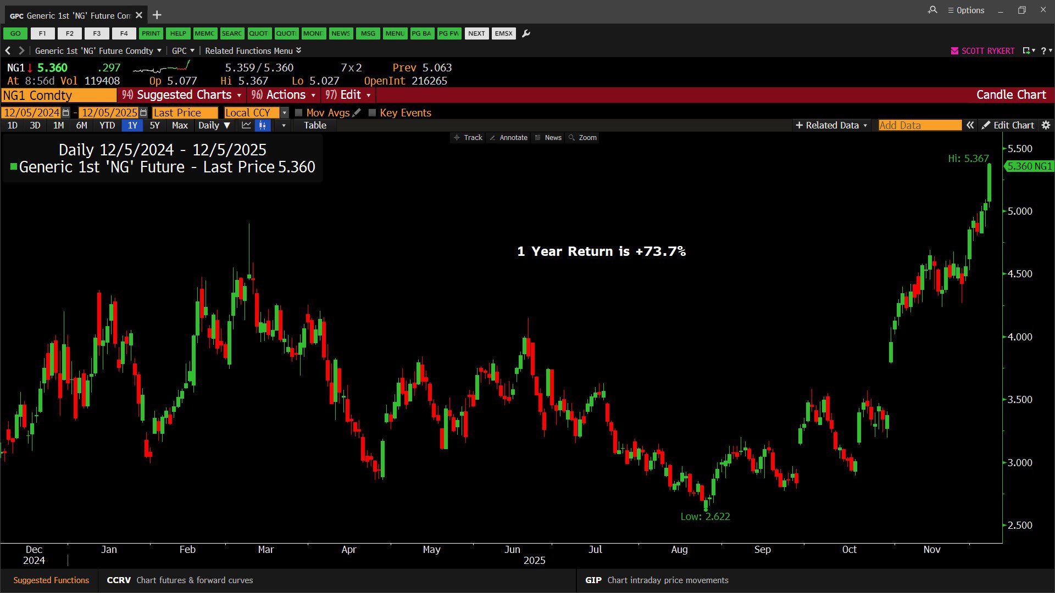Switch to line chart type icon
The height and width of the screenshot is (593, 1055).
[246, 125]
